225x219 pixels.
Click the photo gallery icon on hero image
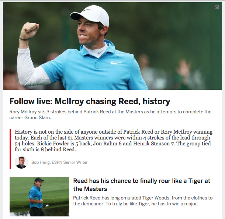click(217, 7)
